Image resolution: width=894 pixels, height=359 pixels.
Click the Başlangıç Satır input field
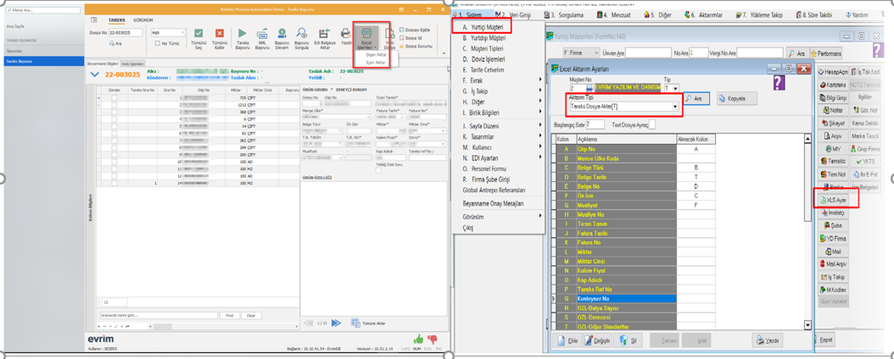tap(595, 124)
